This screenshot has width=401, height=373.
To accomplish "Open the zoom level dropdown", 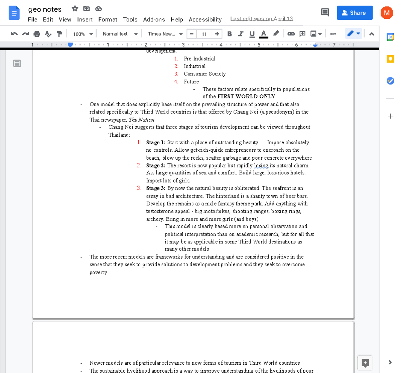I will point(82,33).
